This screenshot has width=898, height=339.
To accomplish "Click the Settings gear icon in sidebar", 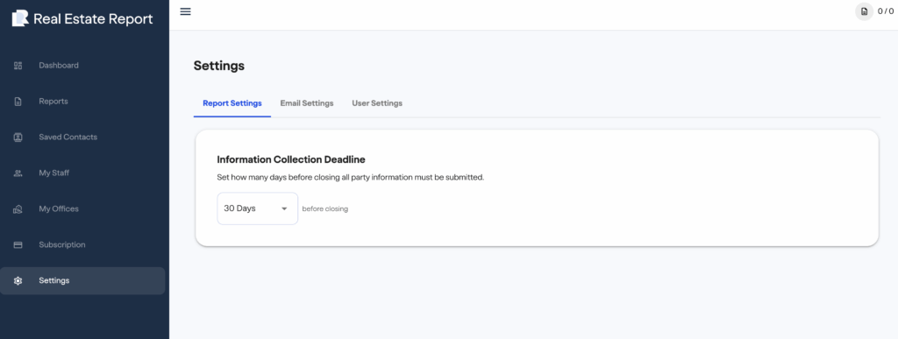I will (x=18, y=280).
